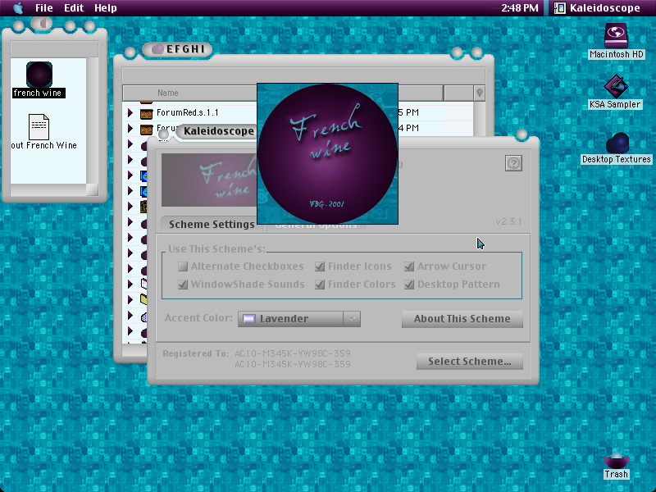The image size is (656, 492).
Task: Toggle the WindowShade Sounds checkbox
Action: (183, 285)
